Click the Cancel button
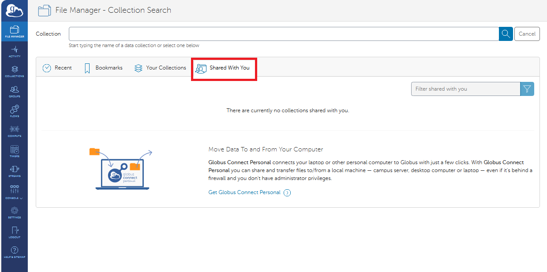Viewport: 547px width, 272px height. (x=527, y=33)
